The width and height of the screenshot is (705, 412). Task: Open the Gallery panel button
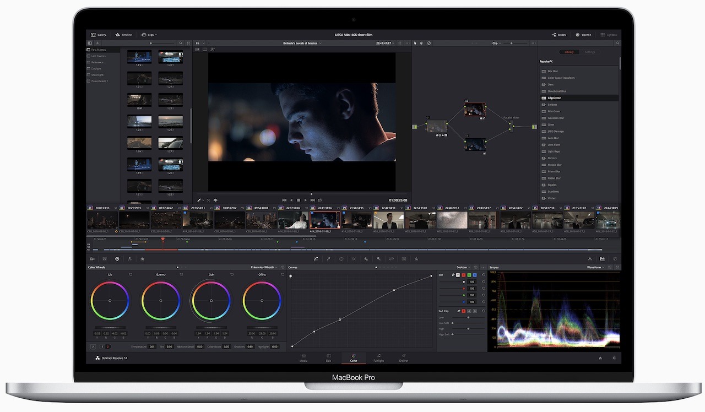[x=98, y=35]
